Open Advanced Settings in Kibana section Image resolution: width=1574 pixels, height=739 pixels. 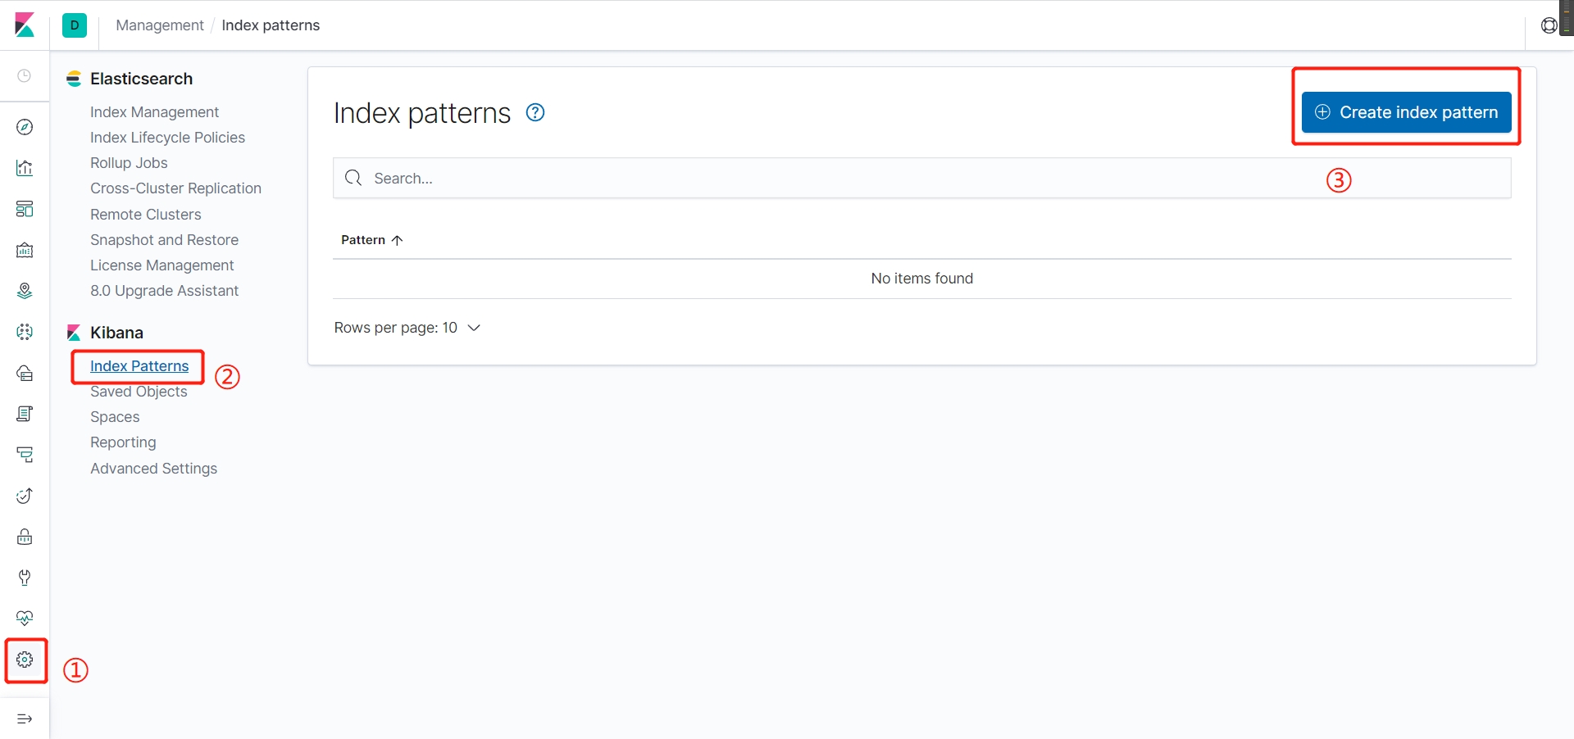click(153, 469)
